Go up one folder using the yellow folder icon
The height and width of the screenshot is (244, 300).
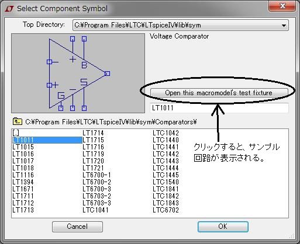click(18, 121)
